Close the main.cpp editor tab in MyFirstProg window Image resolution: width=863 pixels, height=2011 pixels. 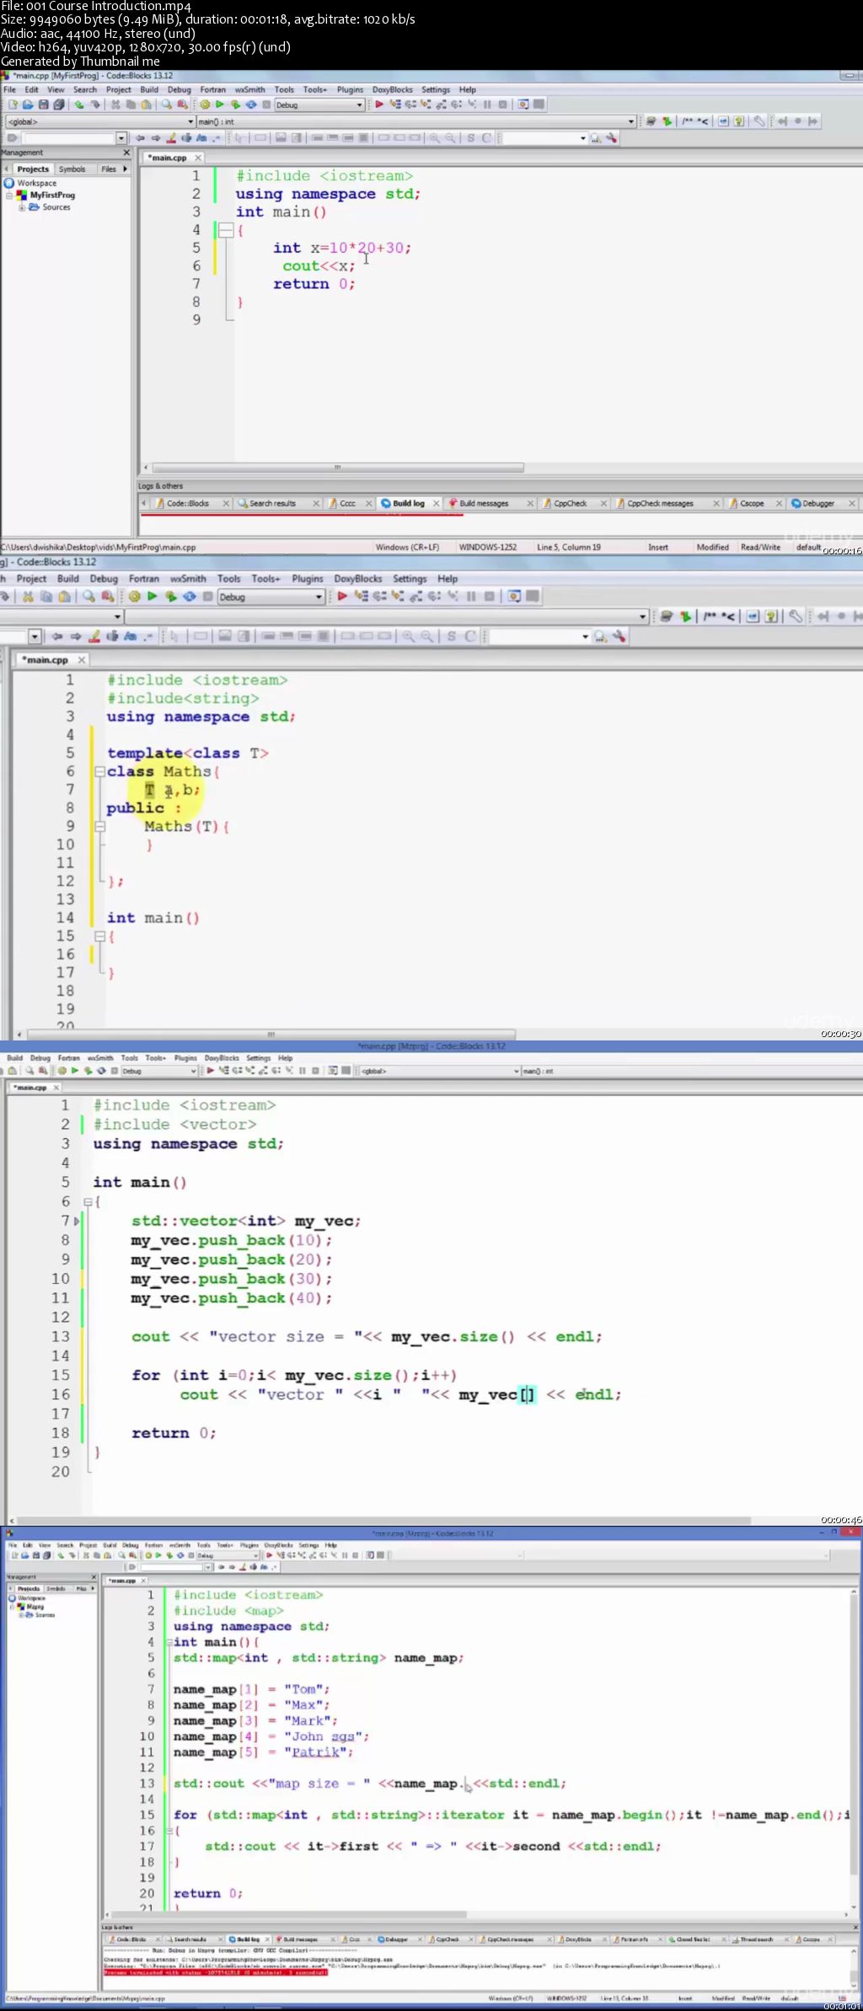point(199,158)
